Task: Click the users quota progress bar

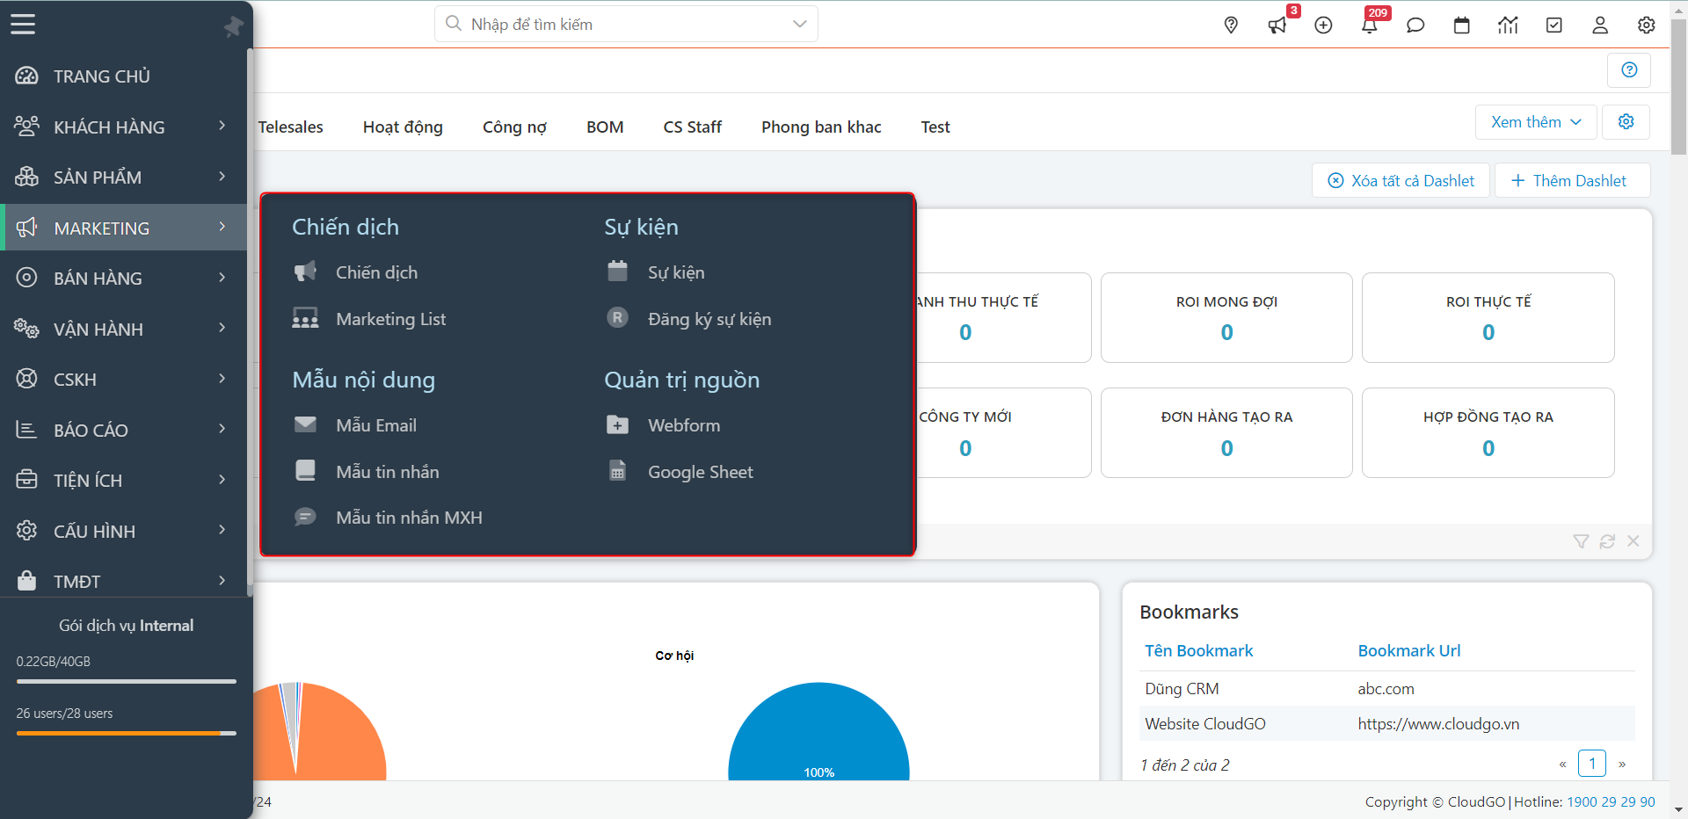Action: (x=126, y=733)
